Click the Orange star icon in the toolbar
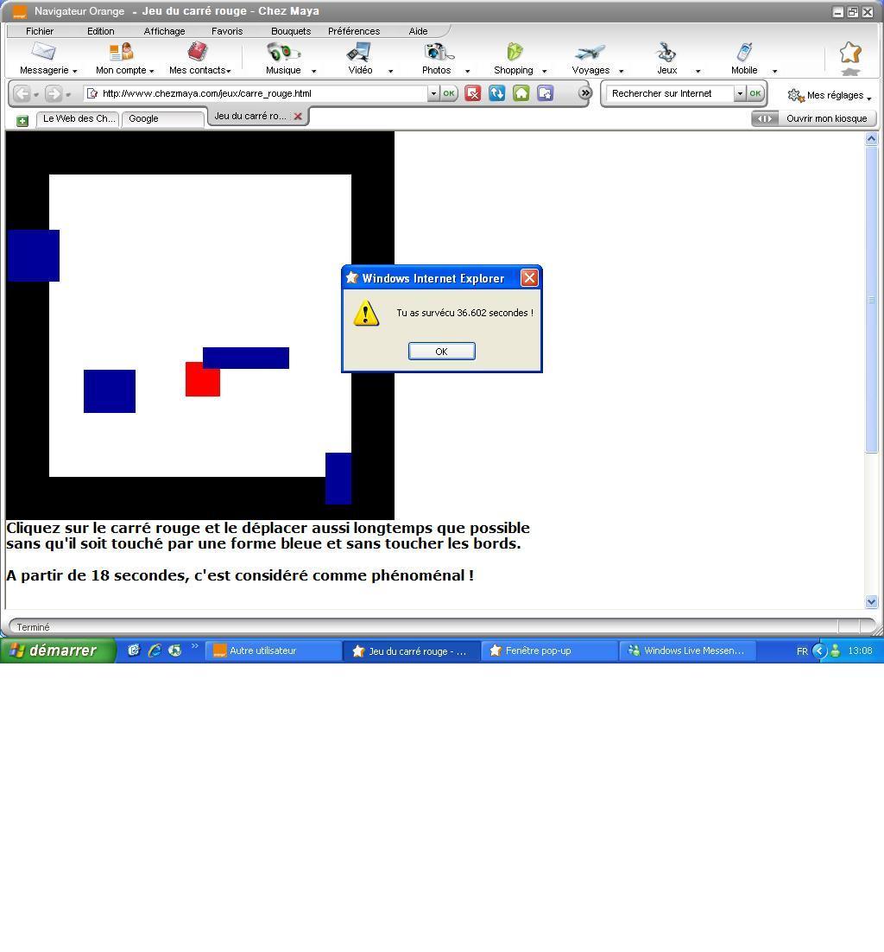Viewport: 884px width, 952px height. (x=850, y=54)
